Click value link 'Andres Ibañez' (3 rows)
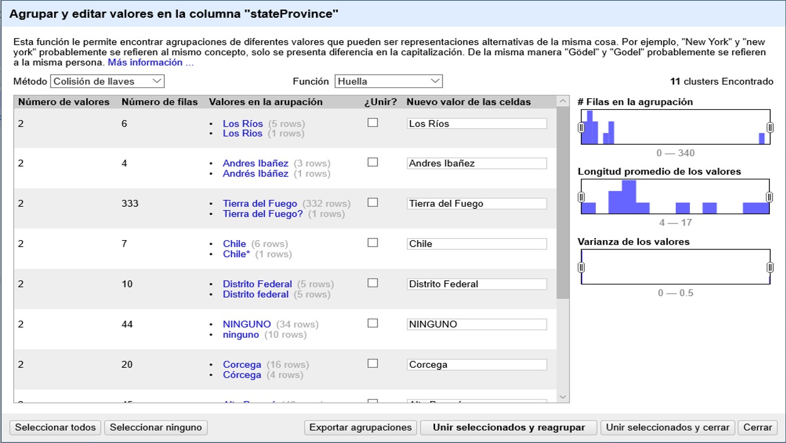 click(x=256, y=164)
